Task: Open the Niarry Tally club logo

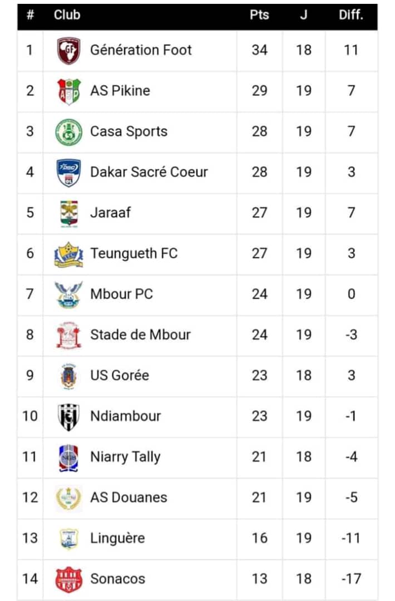Action: 69,457
